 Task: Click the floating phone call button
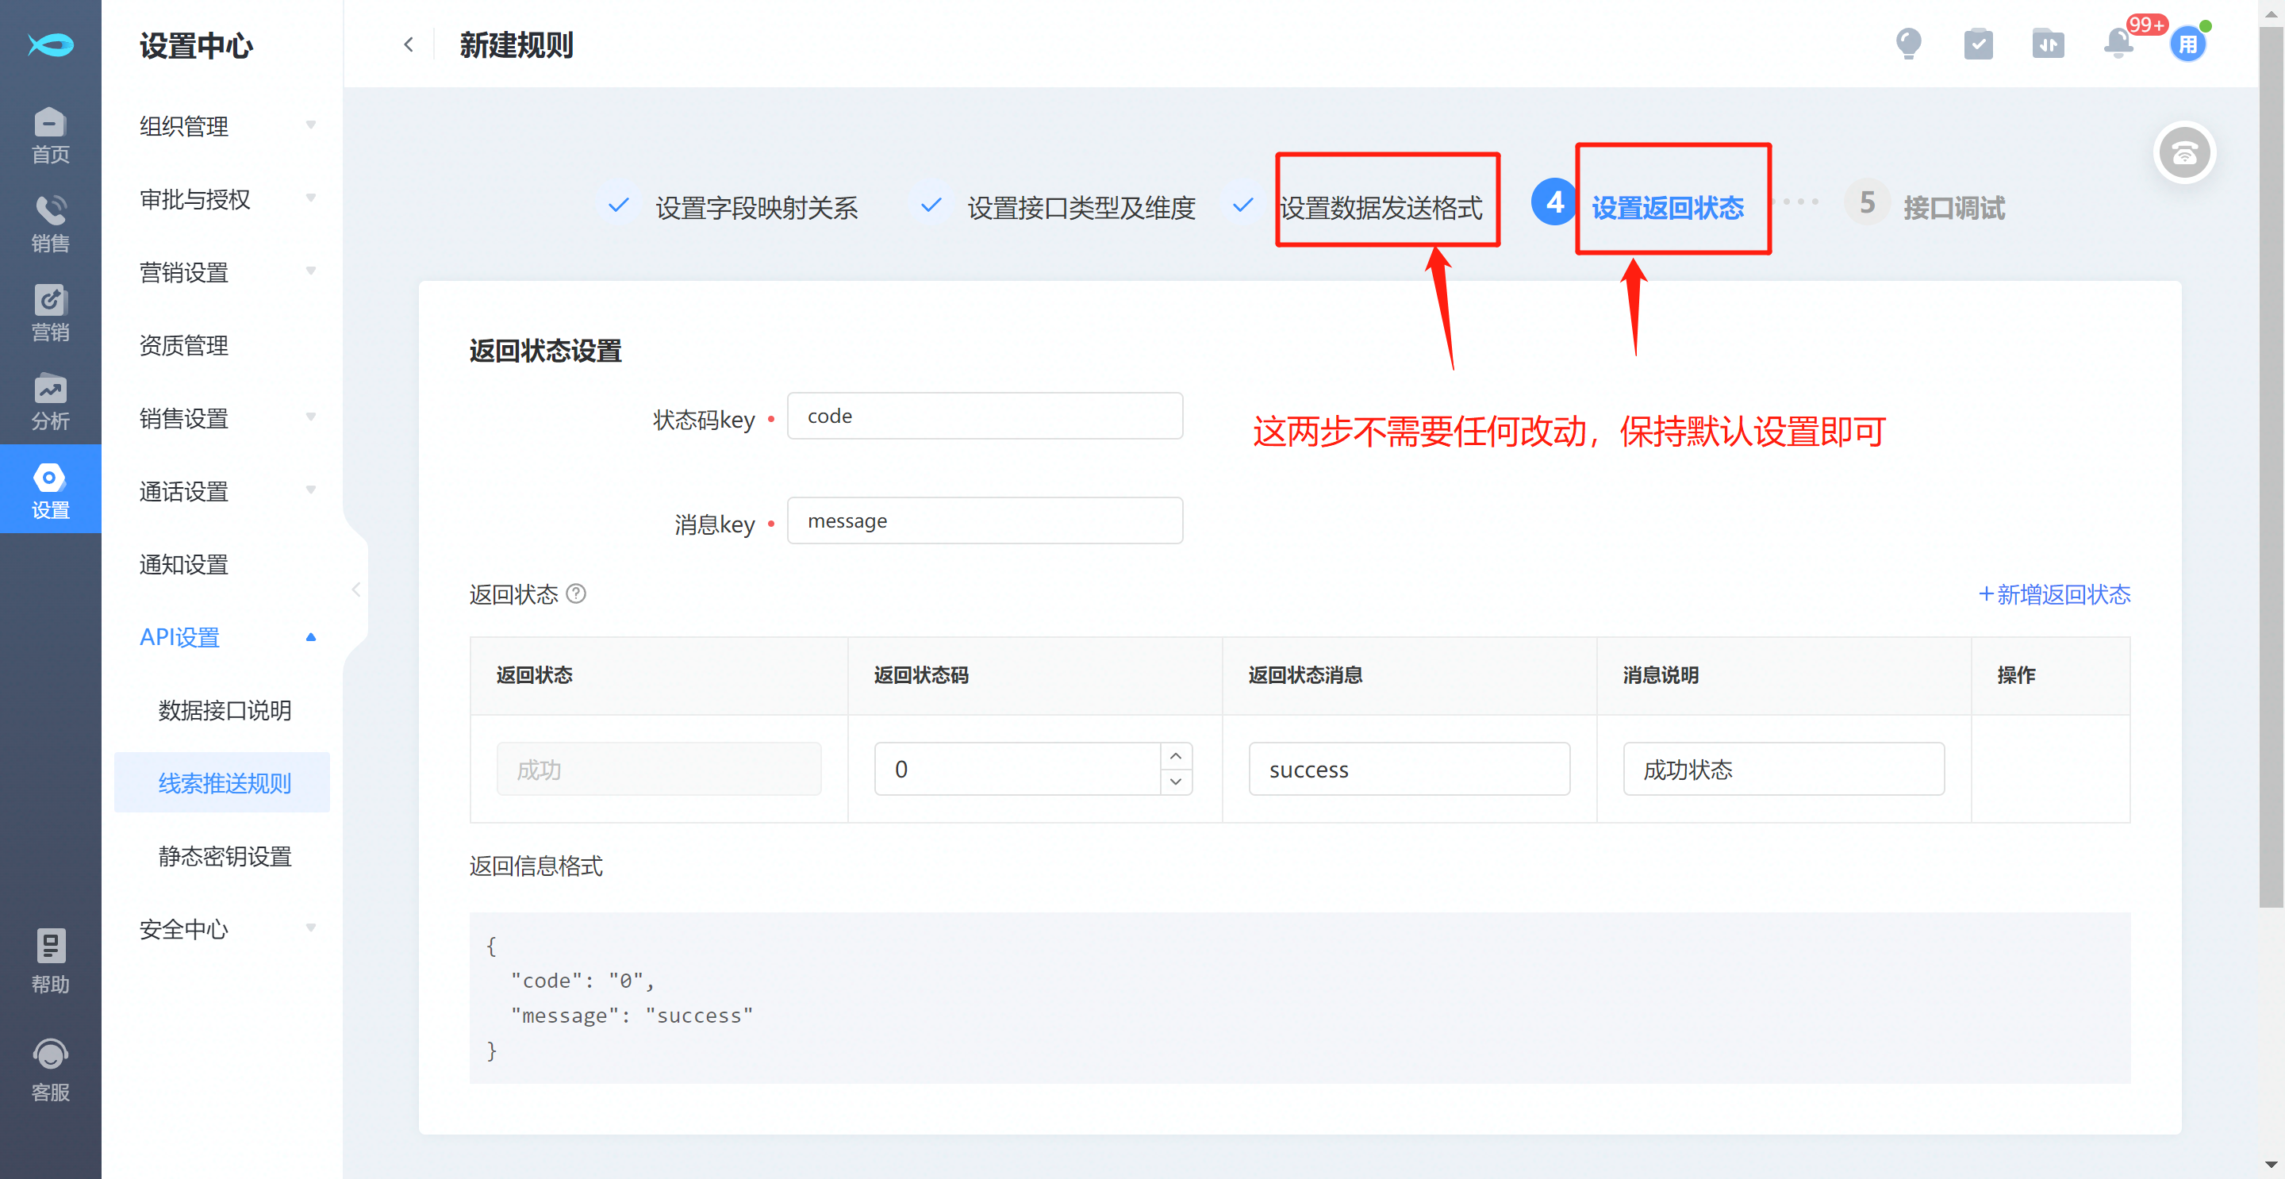(x=2184, y=152)
